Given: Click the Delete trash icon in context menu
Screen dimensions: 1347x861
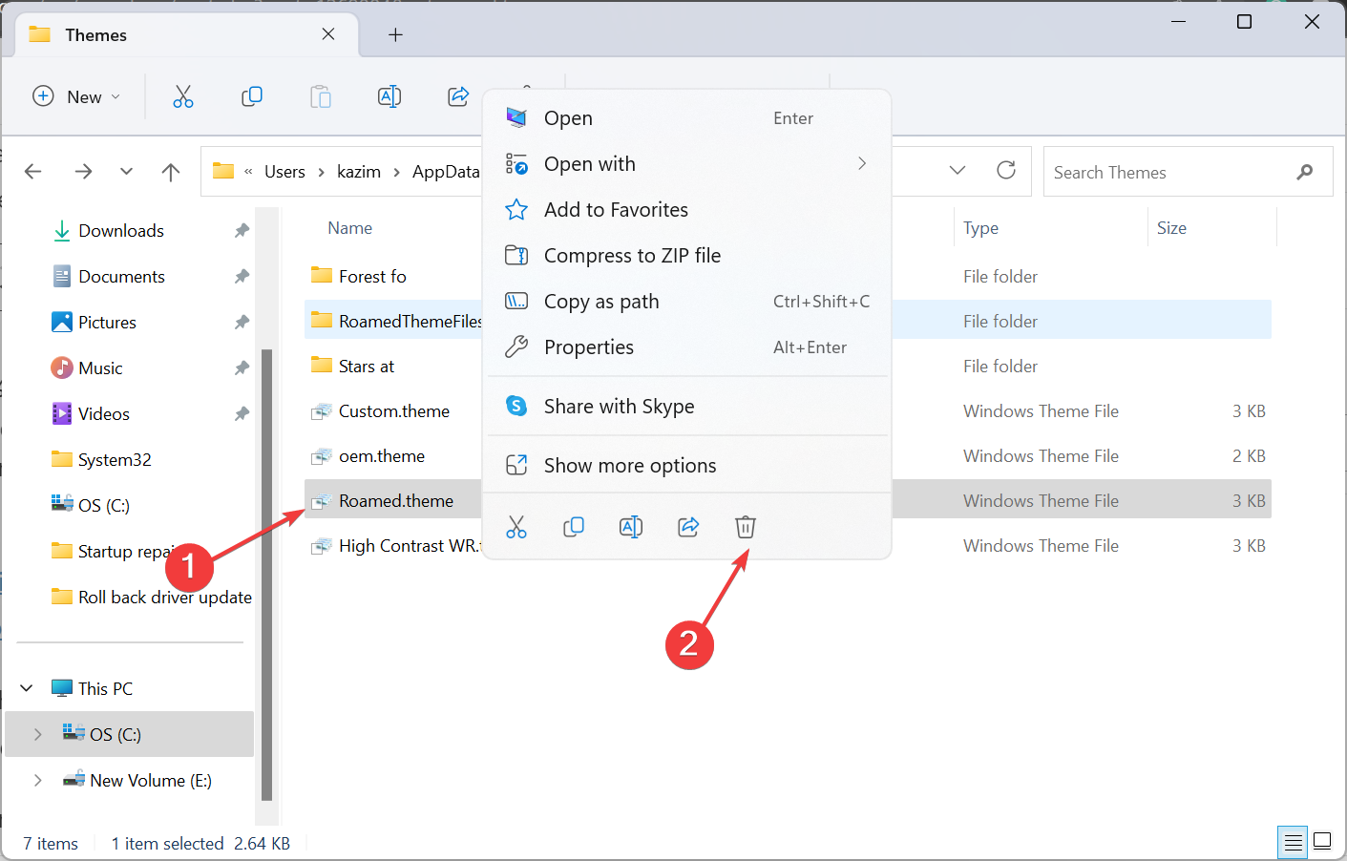Looking at the screenshot, I should [746, 527].
